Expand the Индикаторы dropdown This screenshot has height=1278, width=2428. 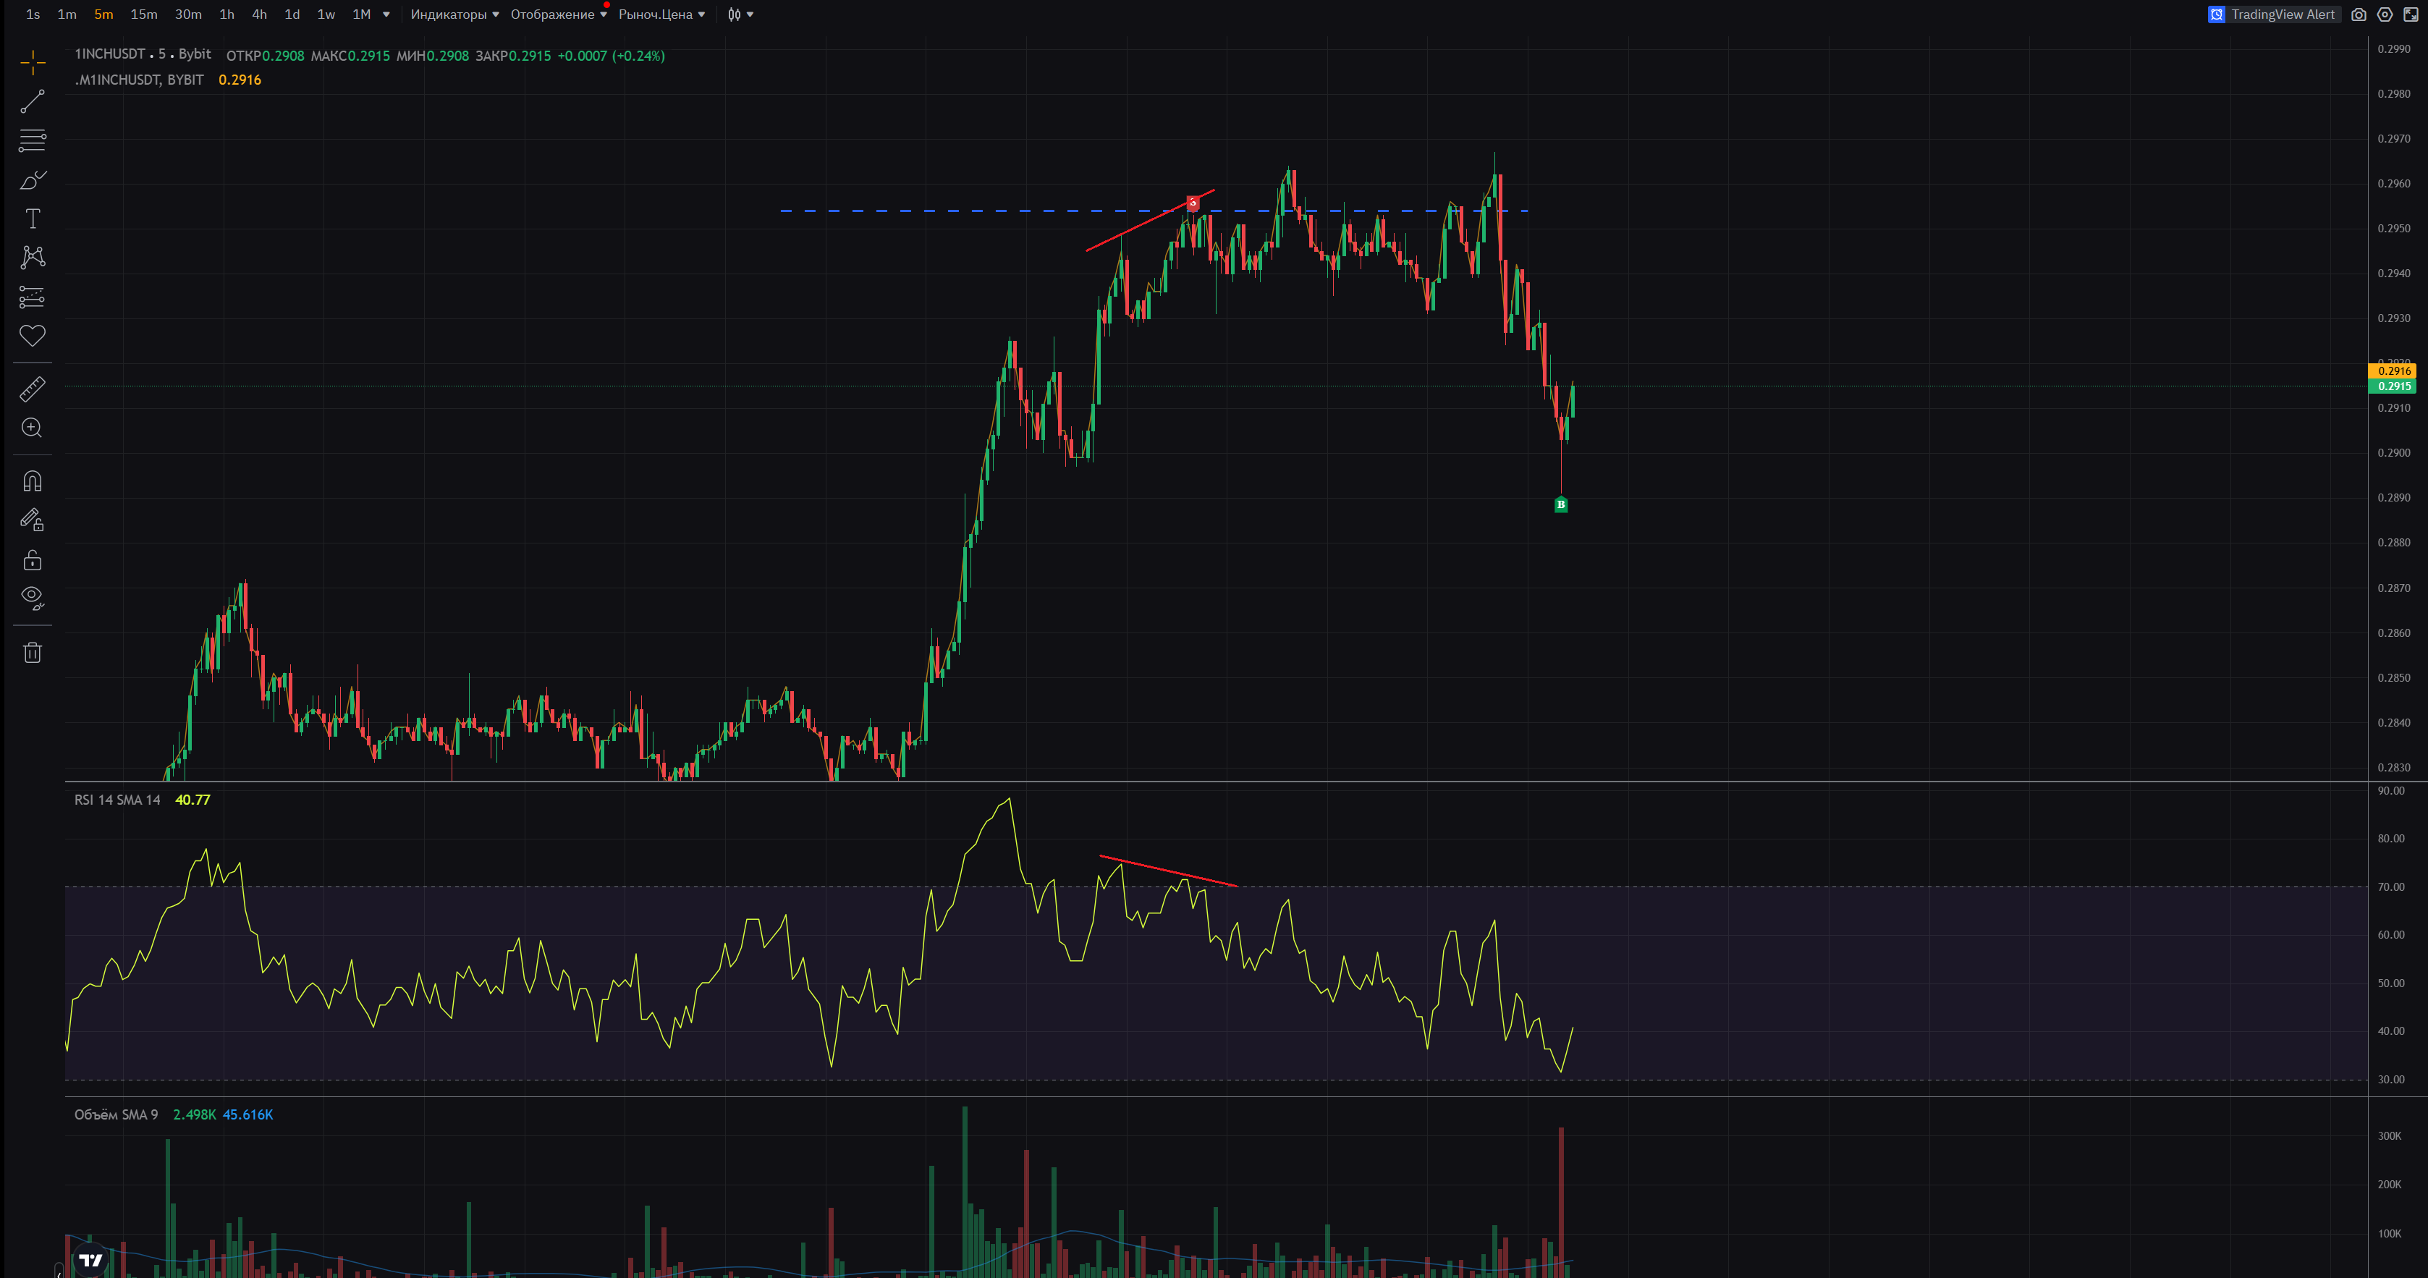(x=454, y=14)
